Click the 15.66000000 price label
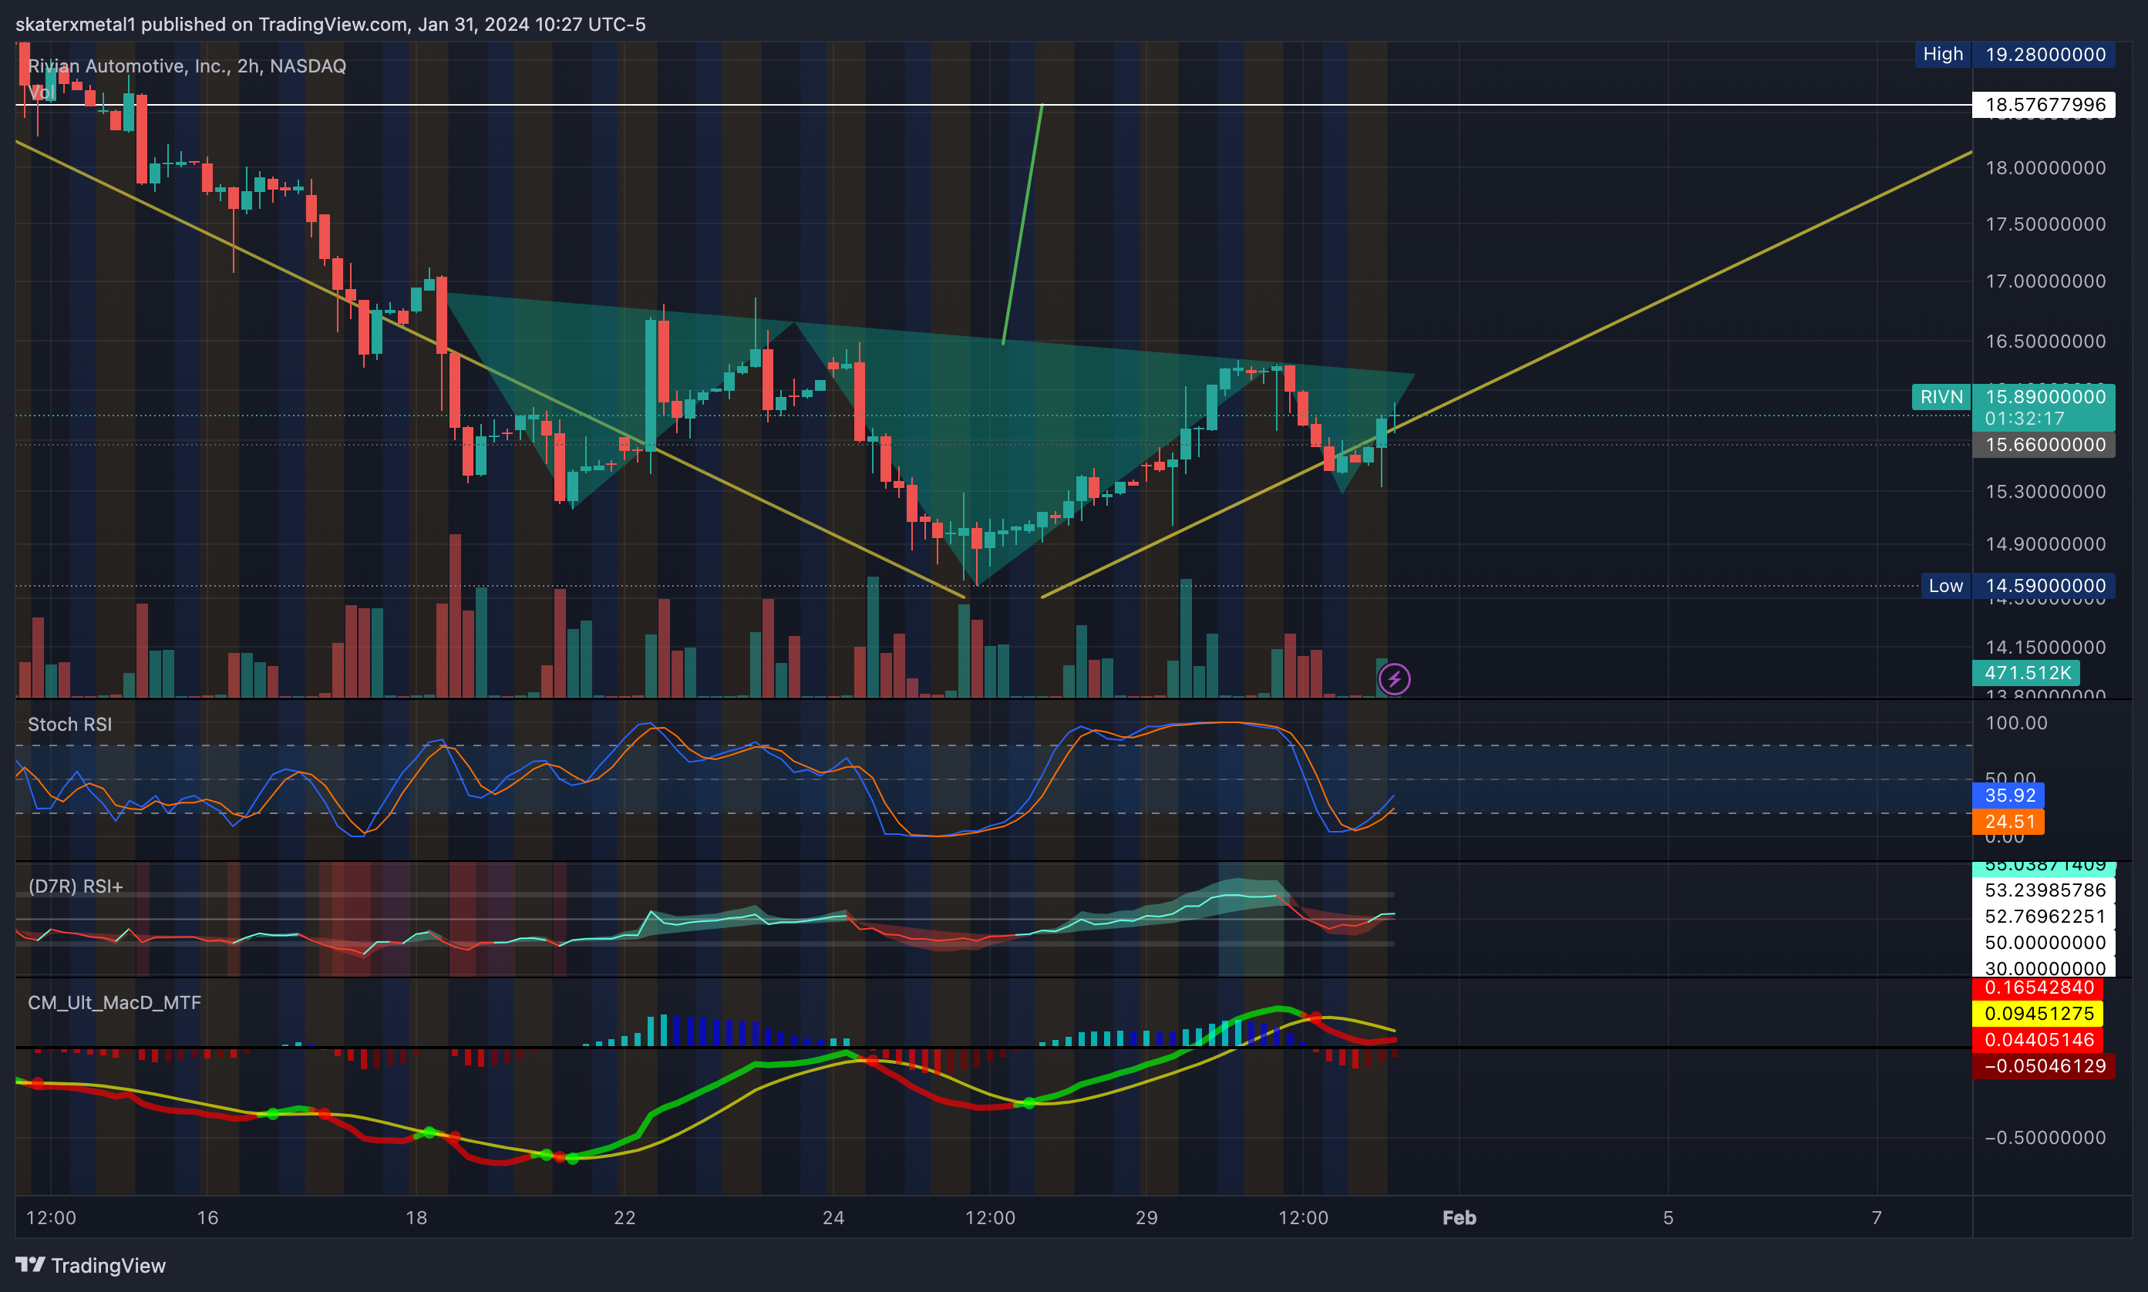 (2045, 445)
